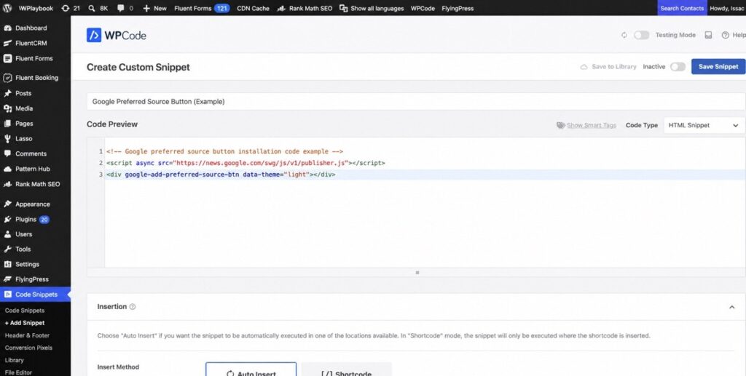Open the Code Type dropdown
Image resolution: width=746 pixels, height=376 pixels.
704,125
